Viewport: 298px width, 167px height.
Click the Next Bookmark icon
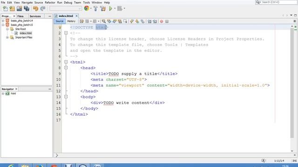pos(137,21)
